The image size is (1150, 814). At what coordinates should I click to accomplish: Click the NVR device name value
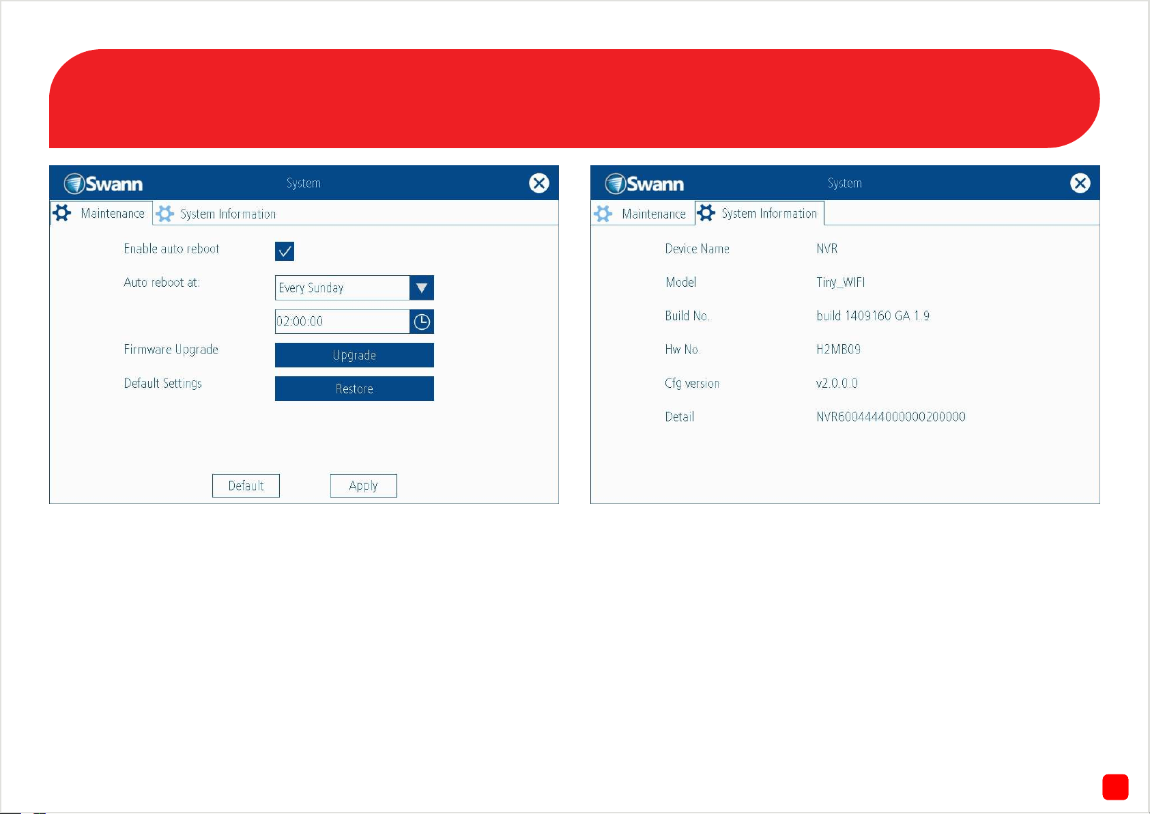pyautogui.click(x=827, y=249)
